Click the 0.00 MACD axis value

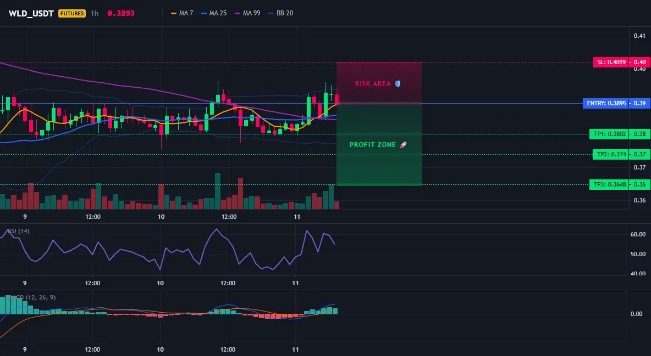pyautogui.click(x=637, y=314)
